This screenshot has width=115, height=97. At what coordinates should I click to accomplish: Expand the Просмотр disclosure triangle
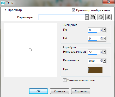5,10
